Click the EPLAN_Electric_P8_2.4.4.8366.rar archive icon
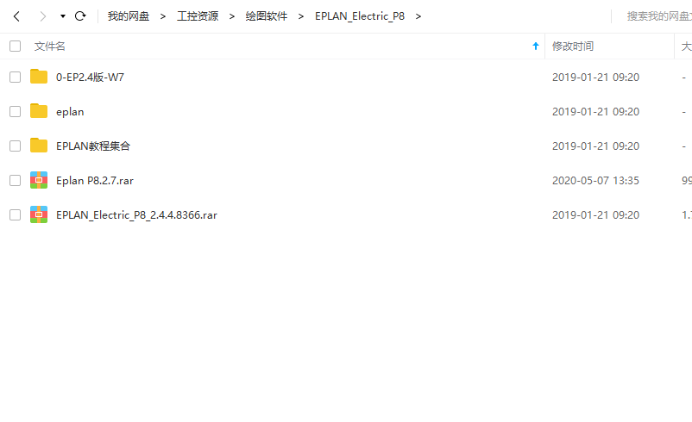The width and height of the screenshot is (692, 422). (x=39, y=214)
